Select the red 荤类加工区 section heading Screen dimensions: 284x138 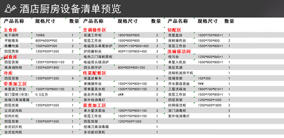(x=15, y=84)
